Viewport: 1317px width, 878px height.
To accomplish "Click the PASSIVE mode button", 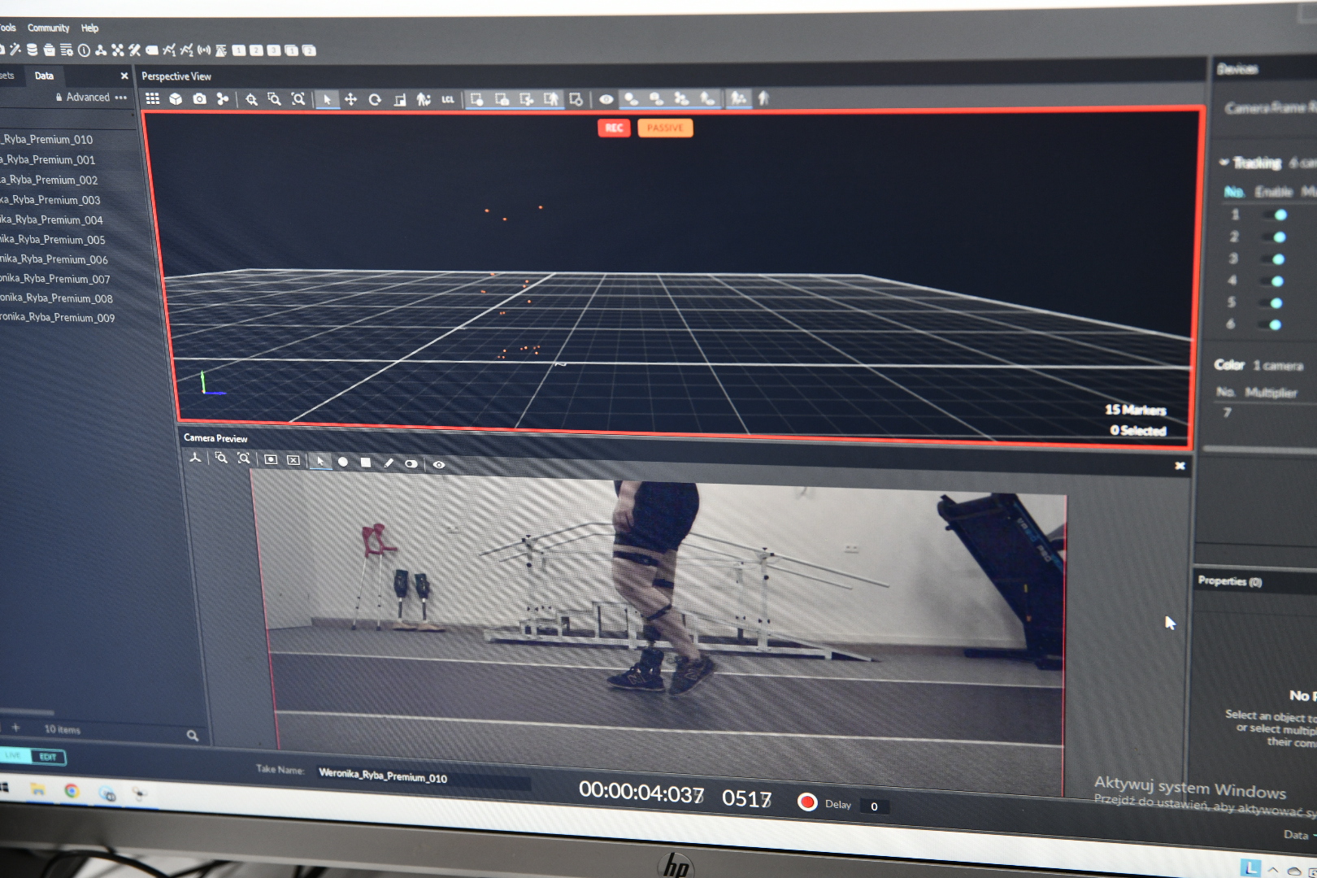I will click(x=665, y=128).
